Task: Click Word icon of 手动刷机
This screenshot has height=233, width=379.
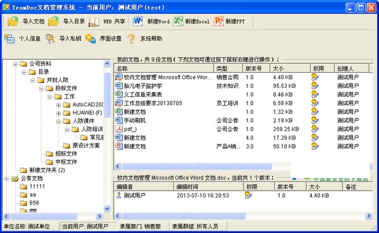Action: pos(119,120)
